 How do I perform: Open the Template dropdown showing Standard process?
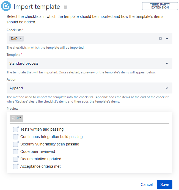[x=89, y=63]
